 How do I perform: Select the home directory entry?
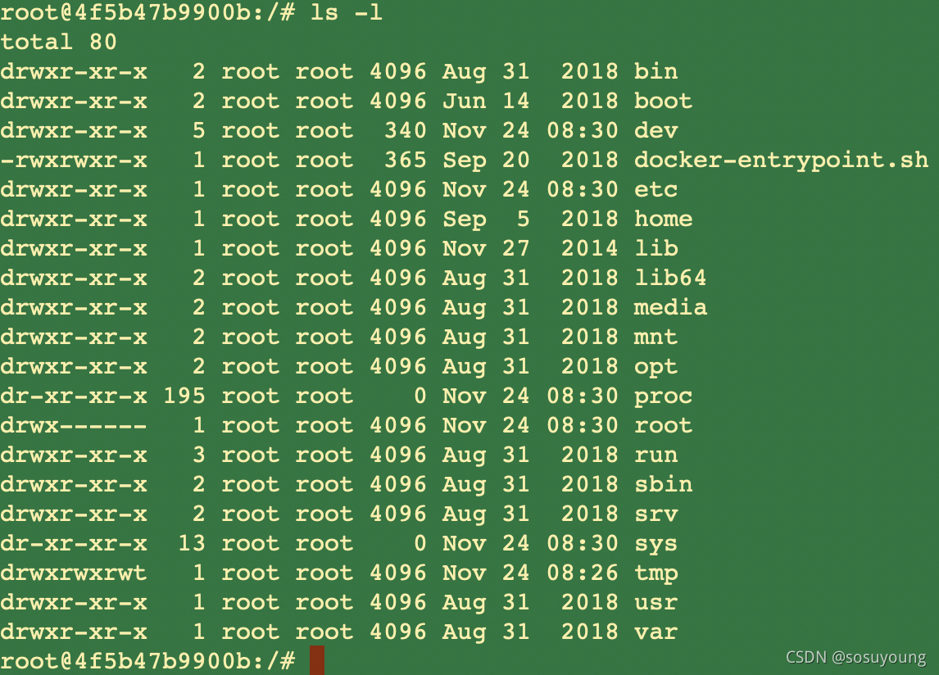coord(663,219)
